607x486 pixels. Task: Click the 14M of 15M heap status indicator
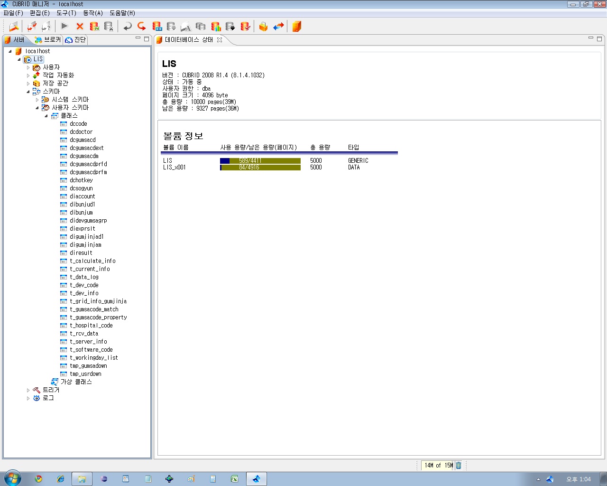[x=438, y=466]
